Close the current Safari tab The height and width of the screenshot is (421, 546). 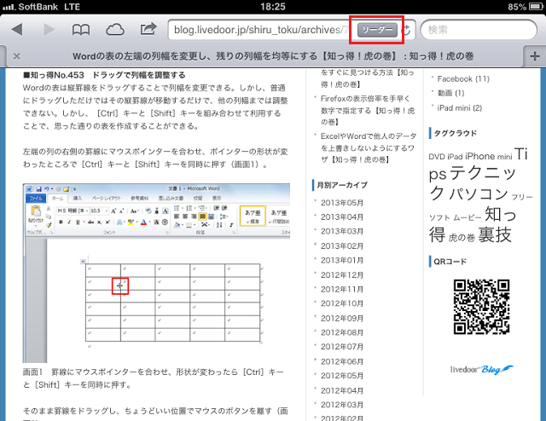pyautogui.click(x=16, y=56)
